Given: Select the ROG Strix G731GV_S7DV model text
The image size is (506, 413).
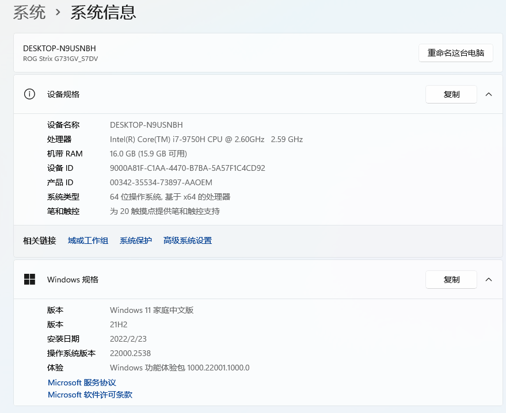Looking at the screenshot, I should (60, 59).
